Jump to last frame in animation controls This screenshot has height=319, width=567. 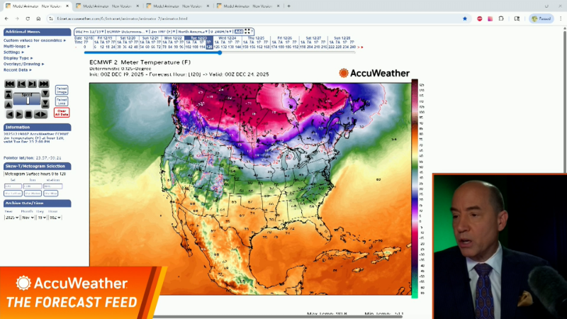point(44,84)
